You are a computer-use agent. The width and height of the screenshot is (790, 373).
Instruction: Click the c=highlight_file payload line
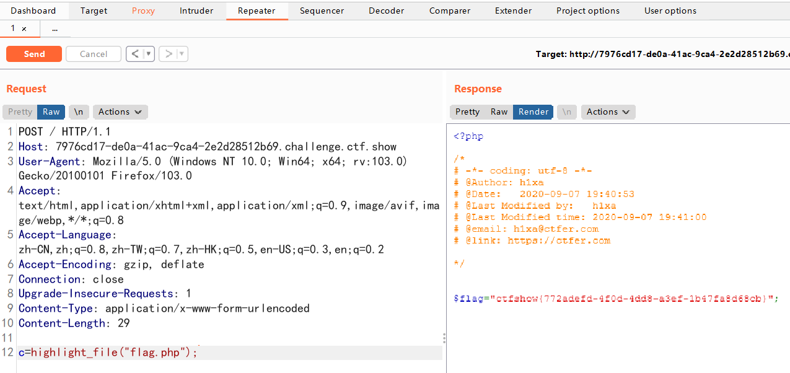108,353
